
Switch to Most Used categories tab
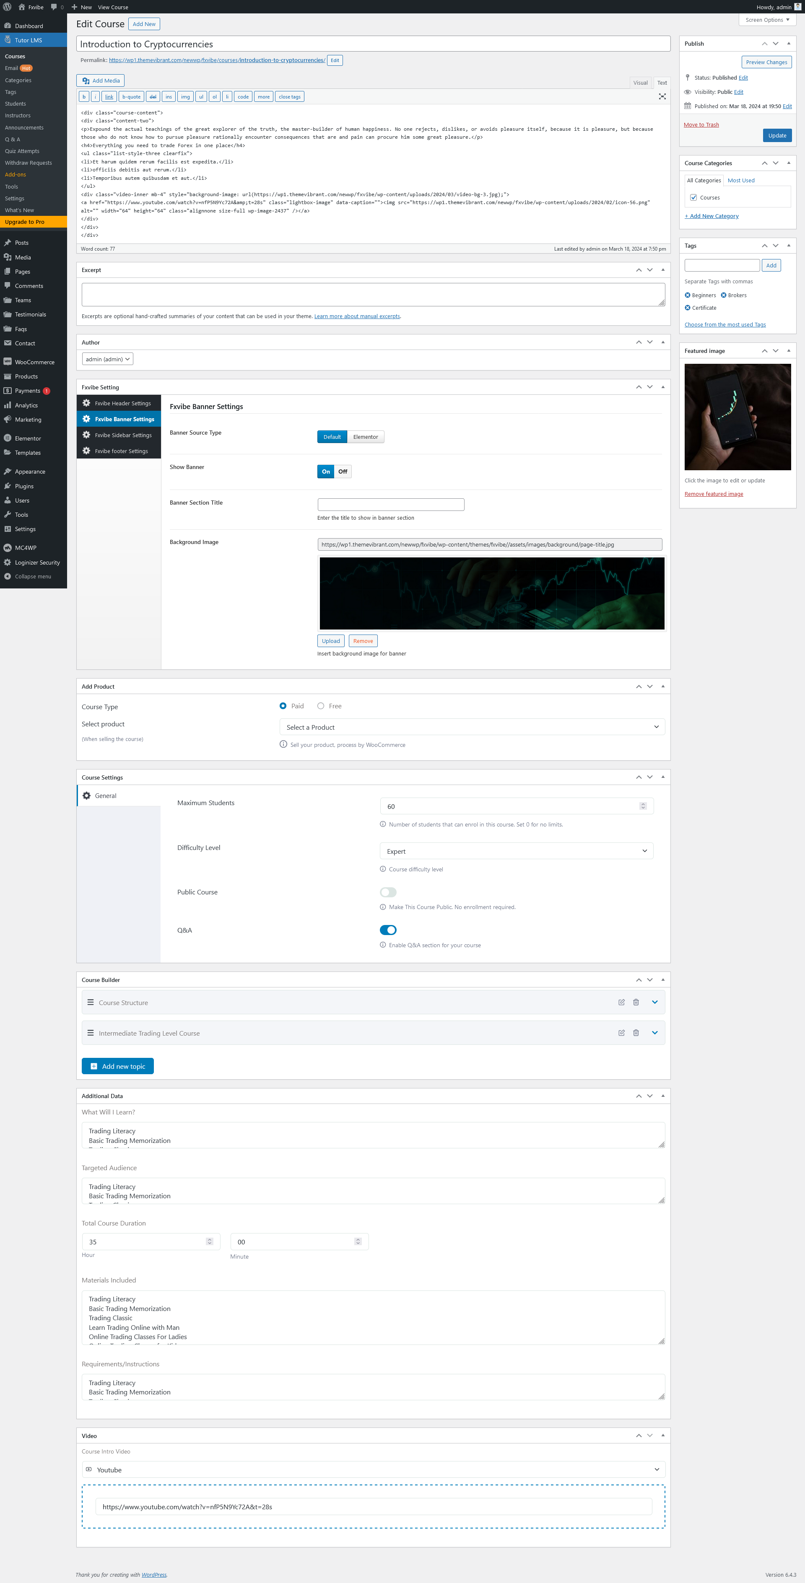point(740,181)
